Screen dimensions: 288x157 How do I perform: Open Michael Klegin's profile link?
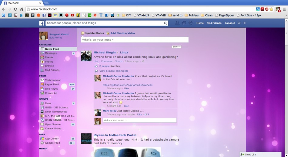click(105, 53)
